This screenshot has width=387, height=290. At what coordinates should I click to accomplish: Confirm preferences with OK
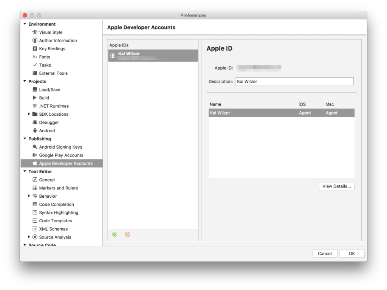coord(352,253)
